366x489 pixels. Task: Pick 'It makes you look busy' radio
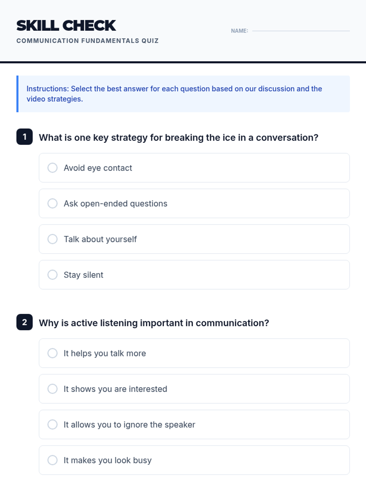click(x=52, y=460)
